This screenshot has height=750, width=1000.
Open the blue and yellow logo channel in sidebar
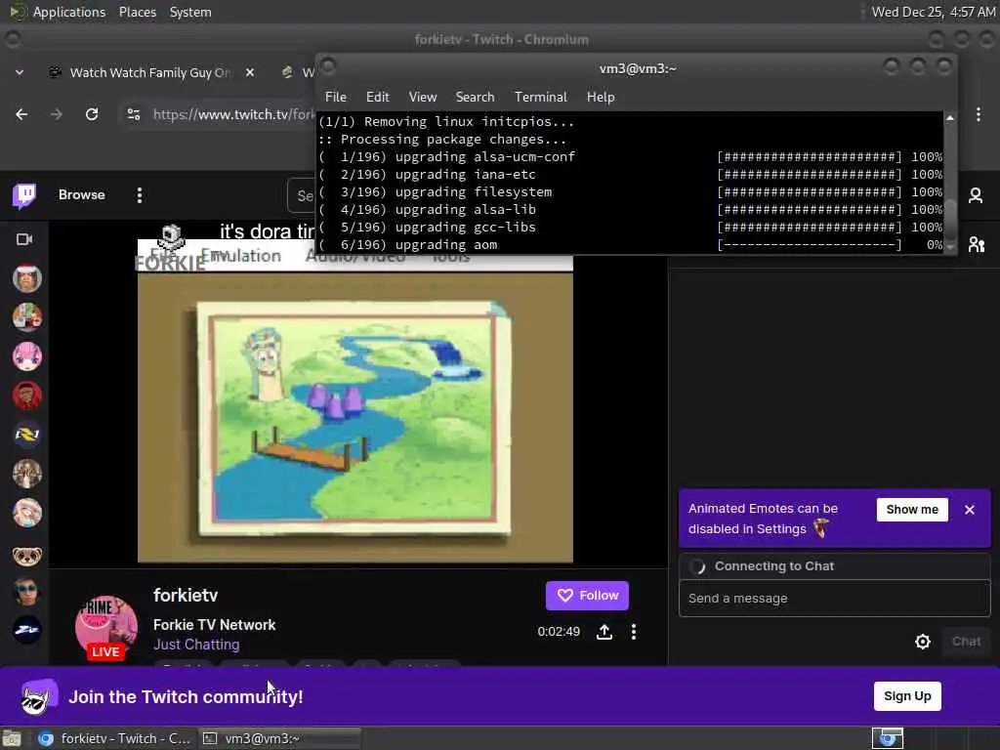[26, 435]
